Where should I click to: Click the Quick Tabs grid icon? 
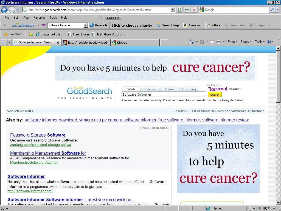pos(4,42)
